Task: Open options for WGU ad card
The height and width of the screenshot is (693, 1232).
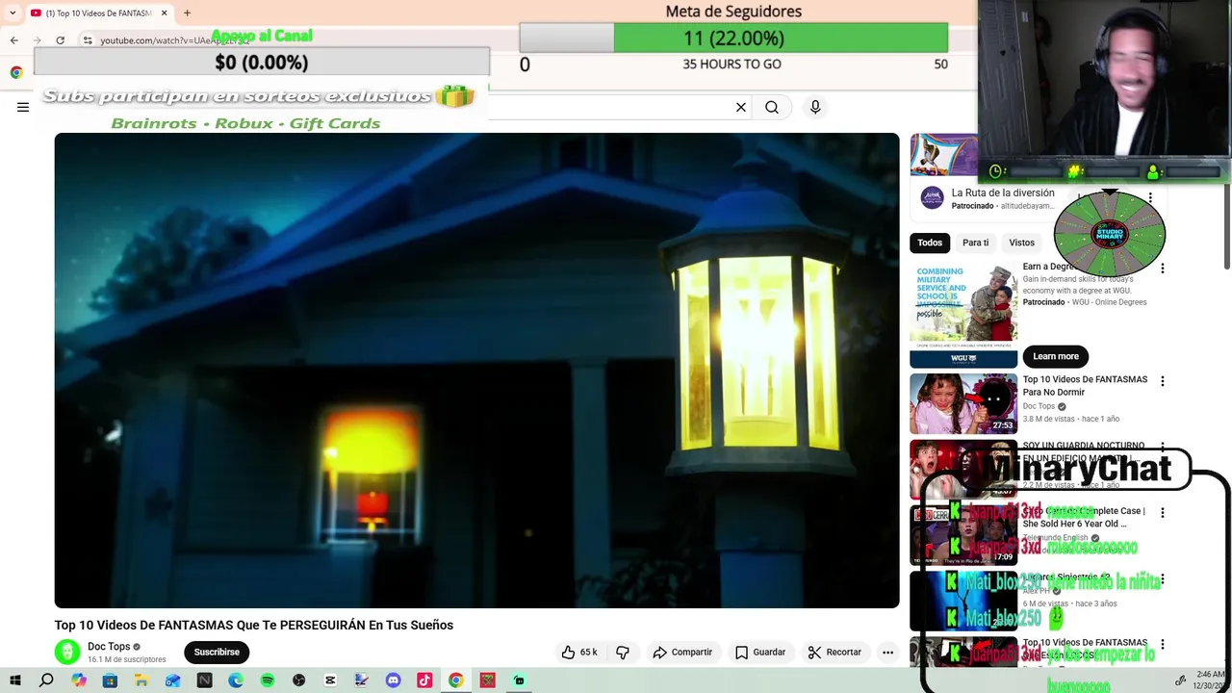Action: [x=1162, y=269]
